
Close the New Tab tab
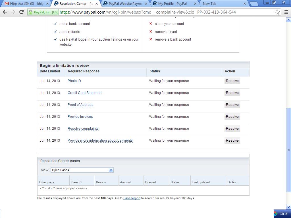coord(245,4)
